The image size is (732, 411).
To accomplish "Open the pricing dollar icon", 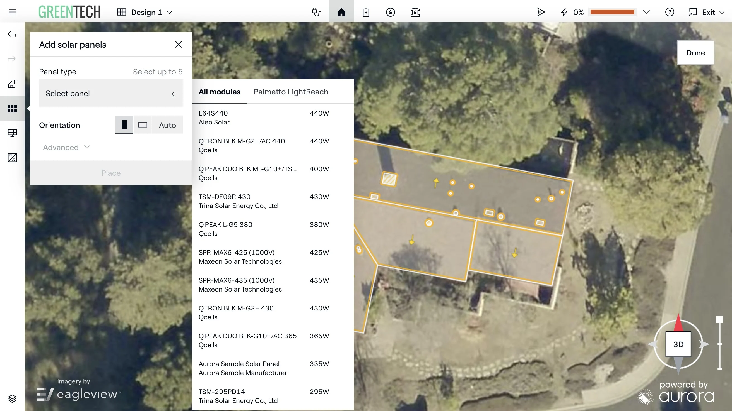I will [x=391, y=12].
